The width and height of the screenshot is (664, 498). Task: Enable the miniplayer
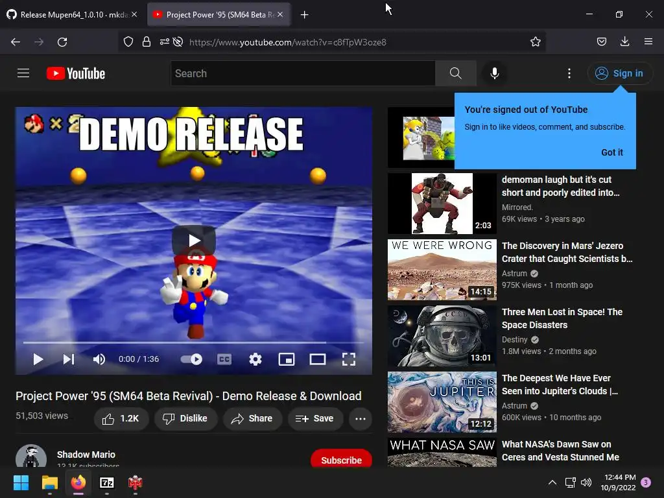pos(286,359)
